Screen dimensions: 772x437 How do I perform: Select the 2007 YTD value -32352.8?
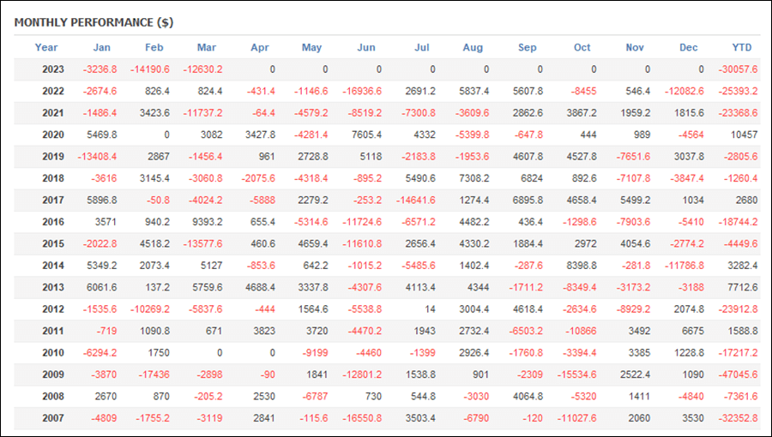pos(738,418)
